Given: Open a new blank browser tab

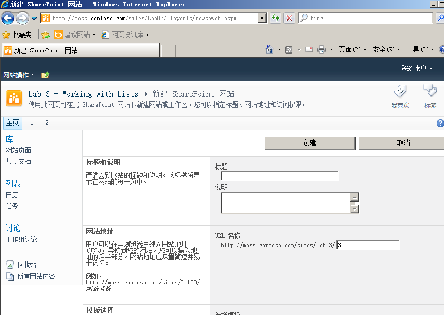Looking at the screenshot, I should pos(168,50).
